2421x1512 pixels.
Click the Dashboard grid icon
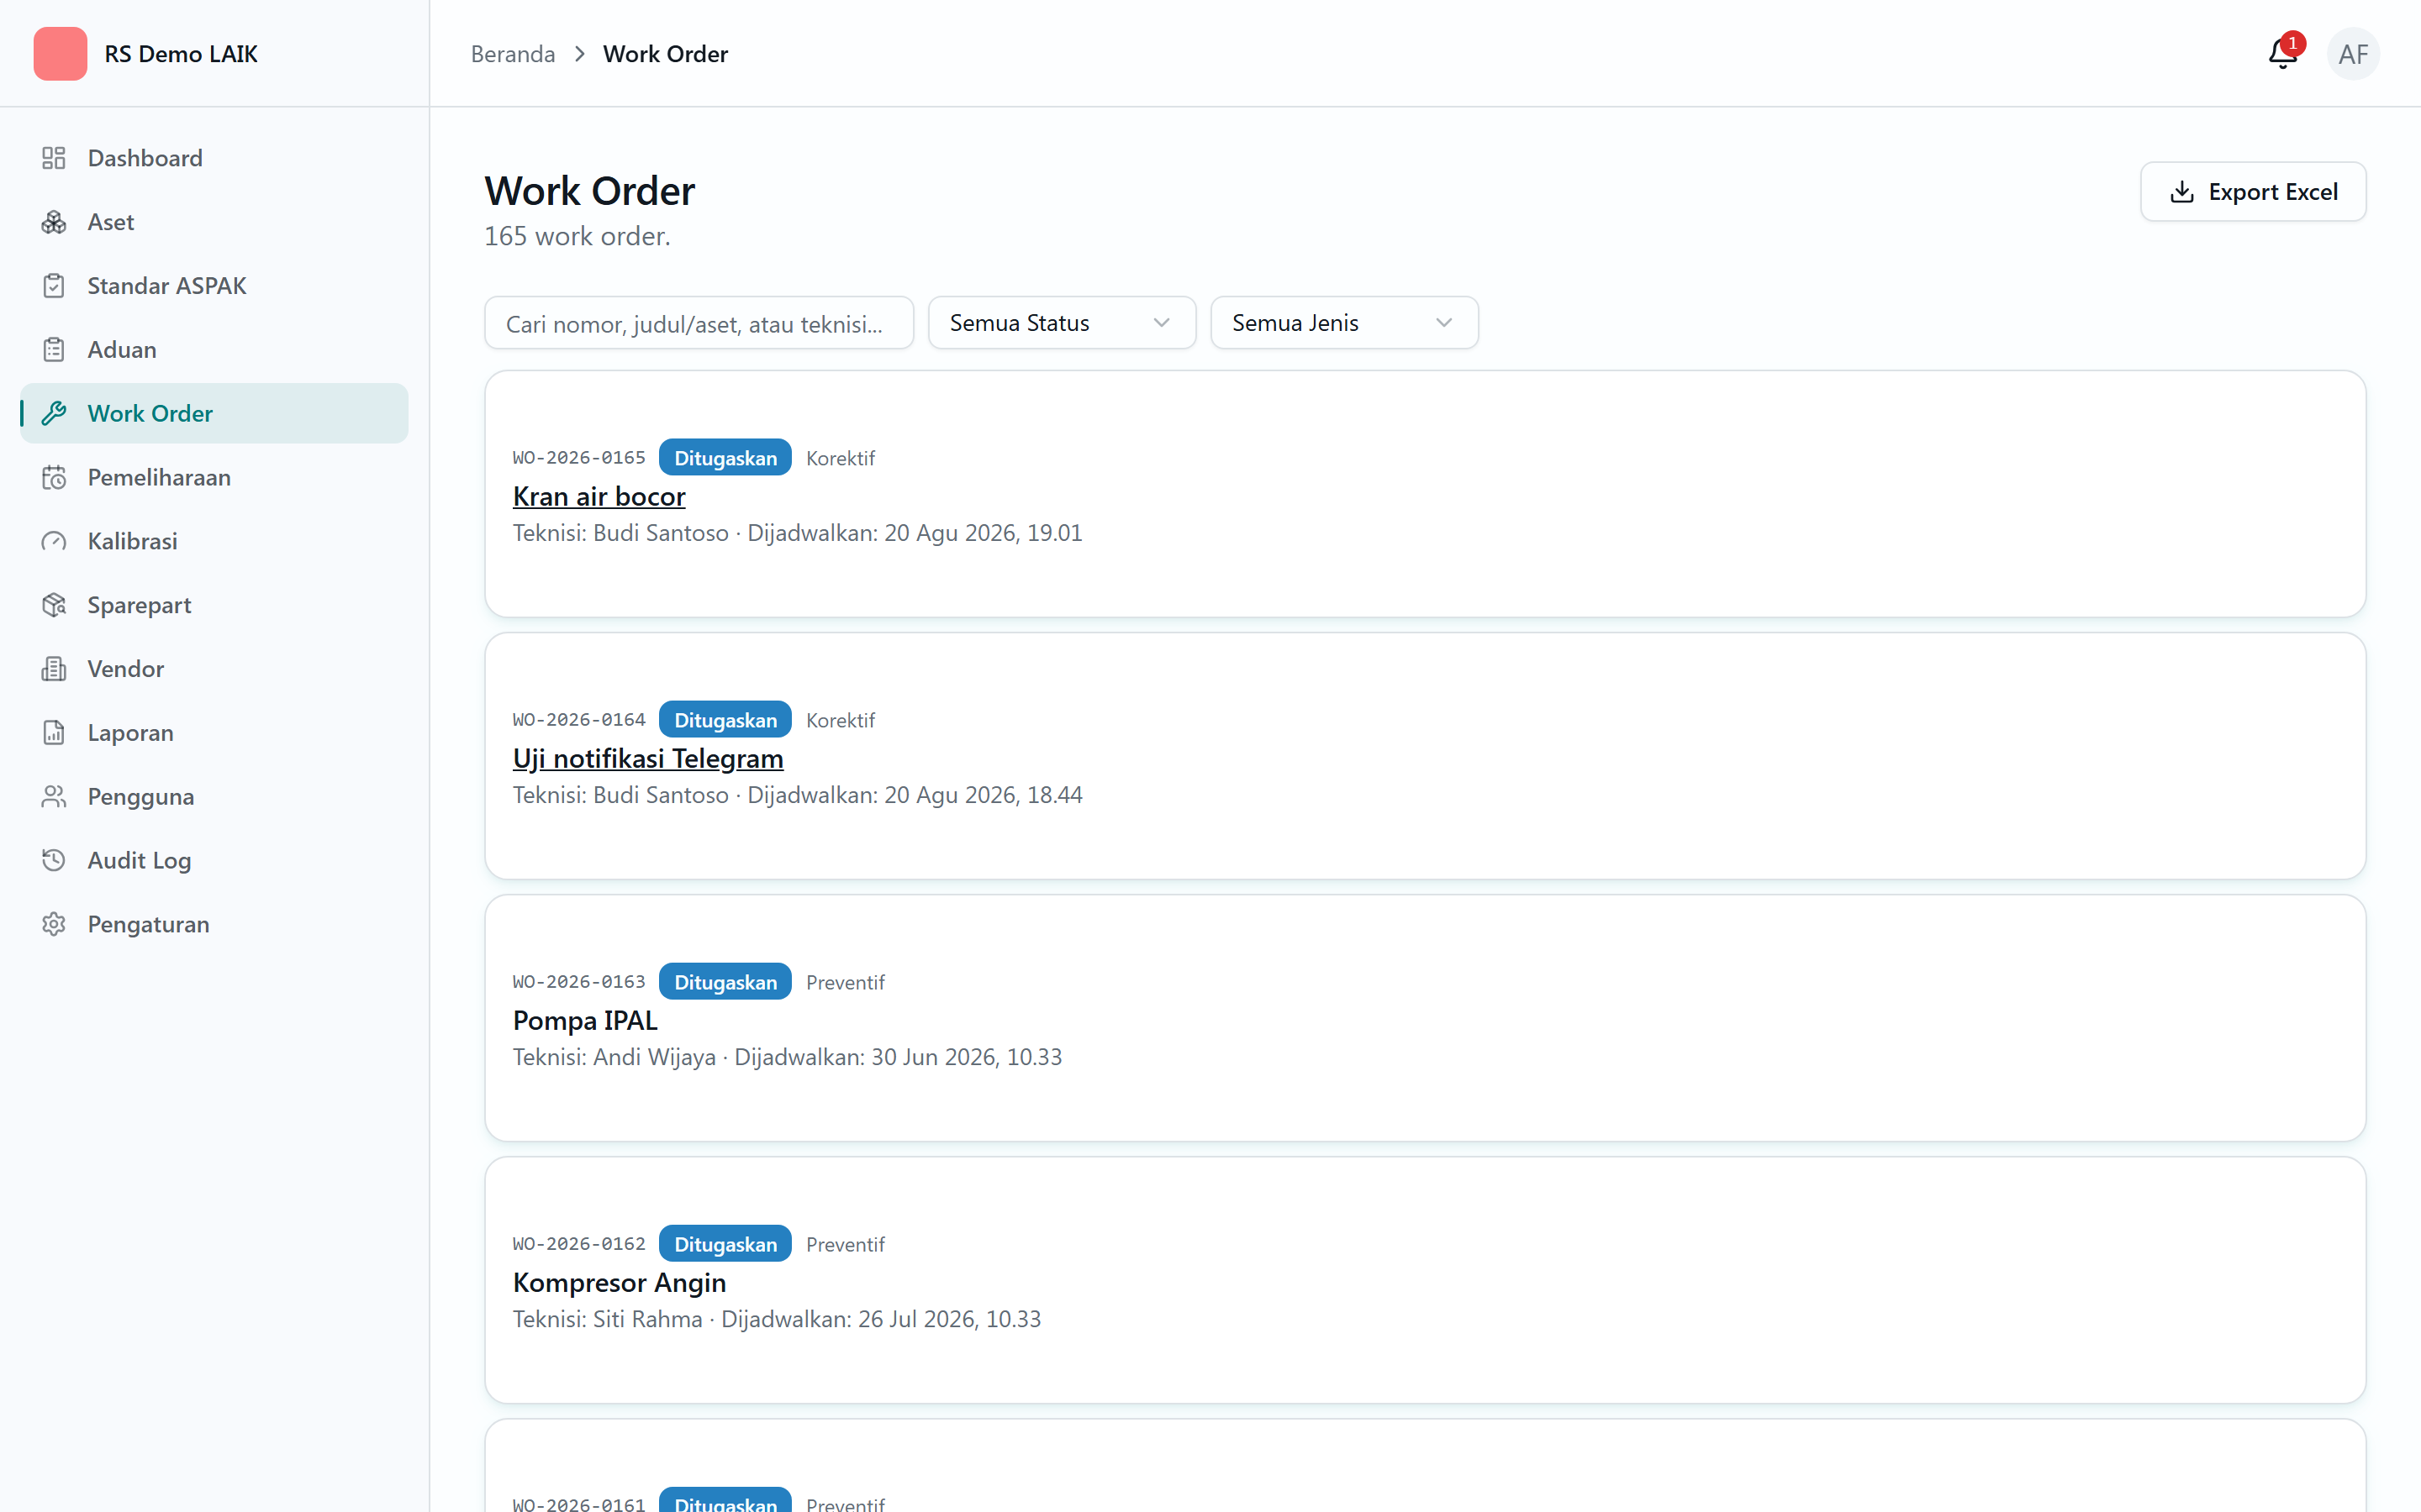(54, 158)
